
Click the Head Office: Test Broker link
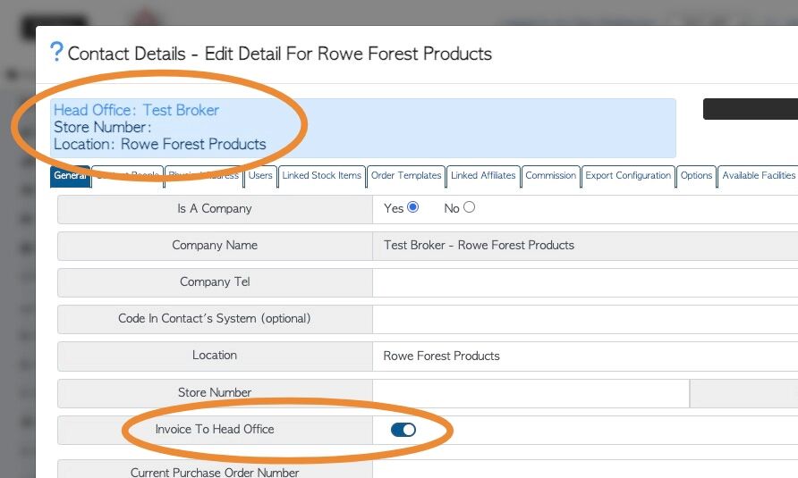click(136, 111)
